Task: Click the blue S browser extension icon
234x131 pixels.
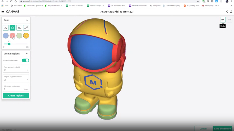Action: (216, 1)
